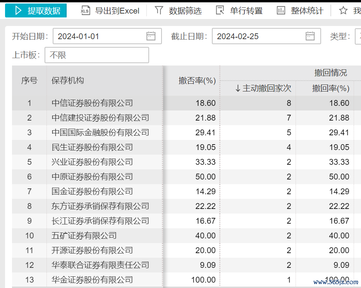Viewport: 361px width, 288px height.
Task: Open the 上市板 dropdown showing 不限
Action: [x=97, y=55]
